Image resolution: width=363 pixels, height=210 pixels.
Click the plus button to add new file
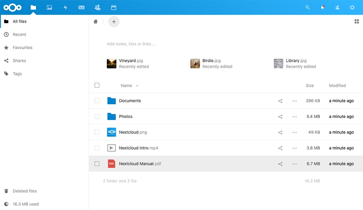(114, 22)
